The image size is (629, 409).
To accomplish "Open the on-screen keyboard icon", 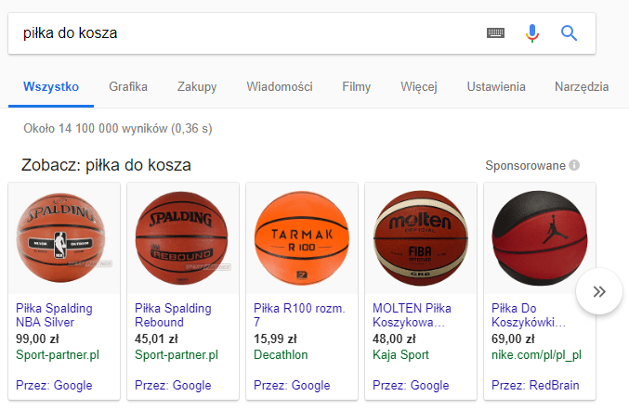I will [x=495, y=33].
